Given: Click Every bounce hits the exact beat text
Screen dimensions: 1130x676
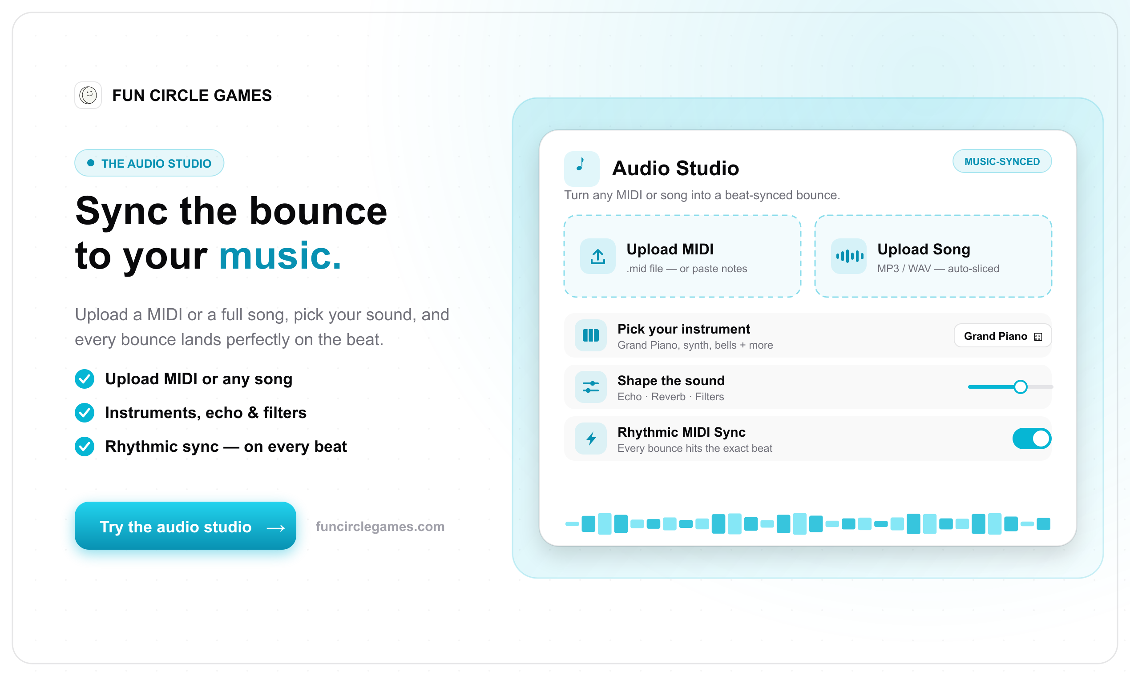Looking at the screenshot, I should (694, 448).
